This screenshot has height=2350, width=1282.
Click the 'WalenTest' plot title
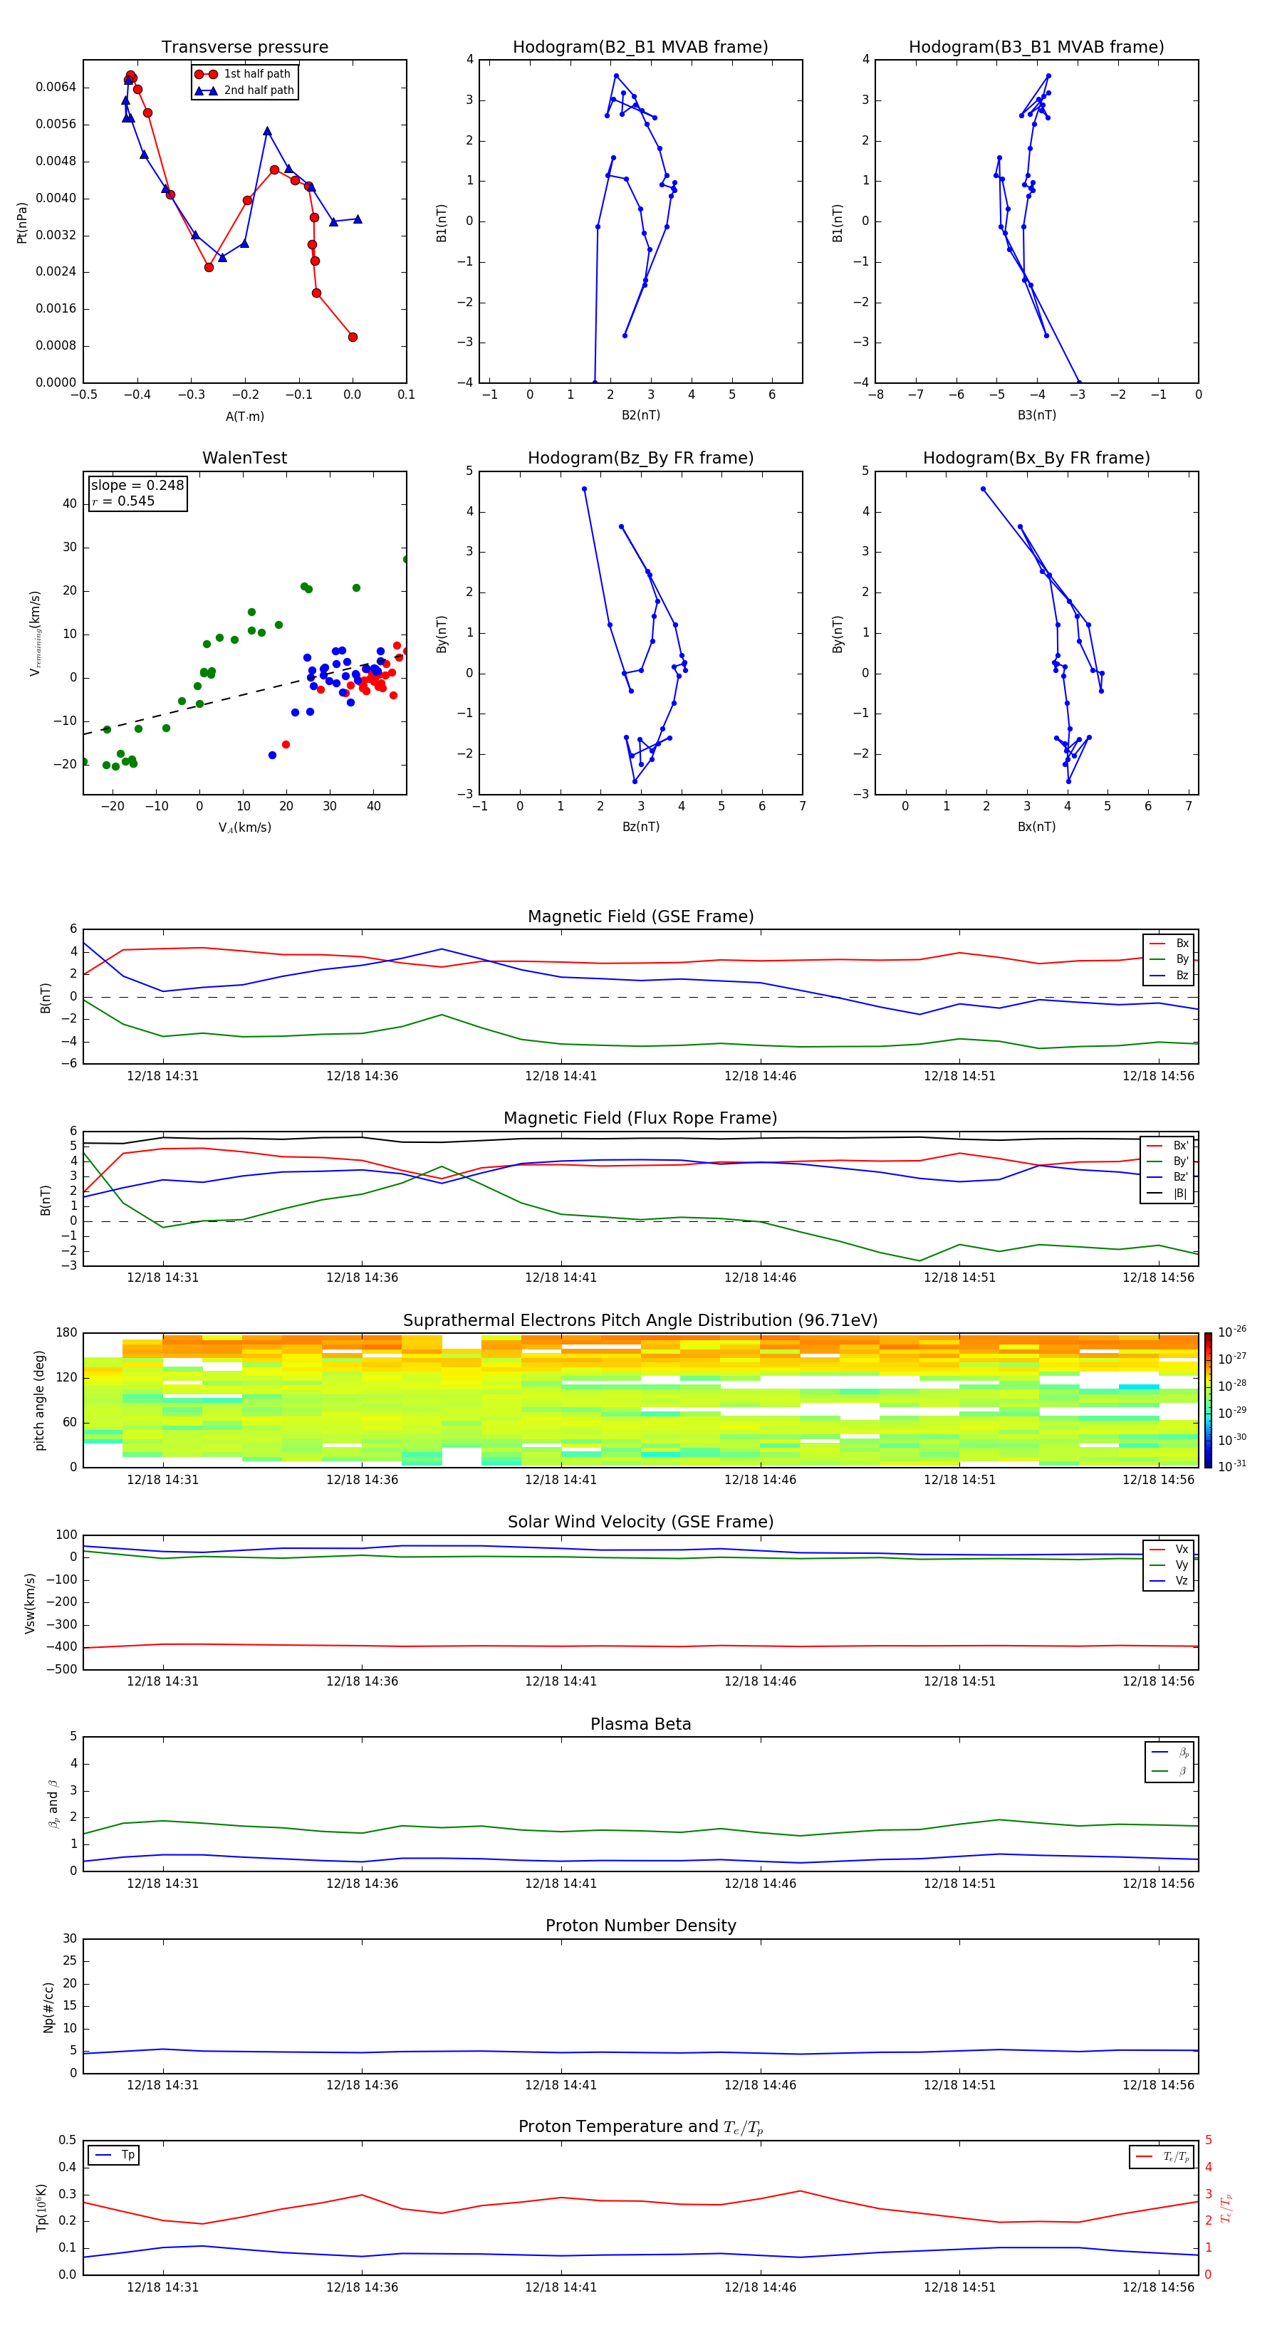244,458
